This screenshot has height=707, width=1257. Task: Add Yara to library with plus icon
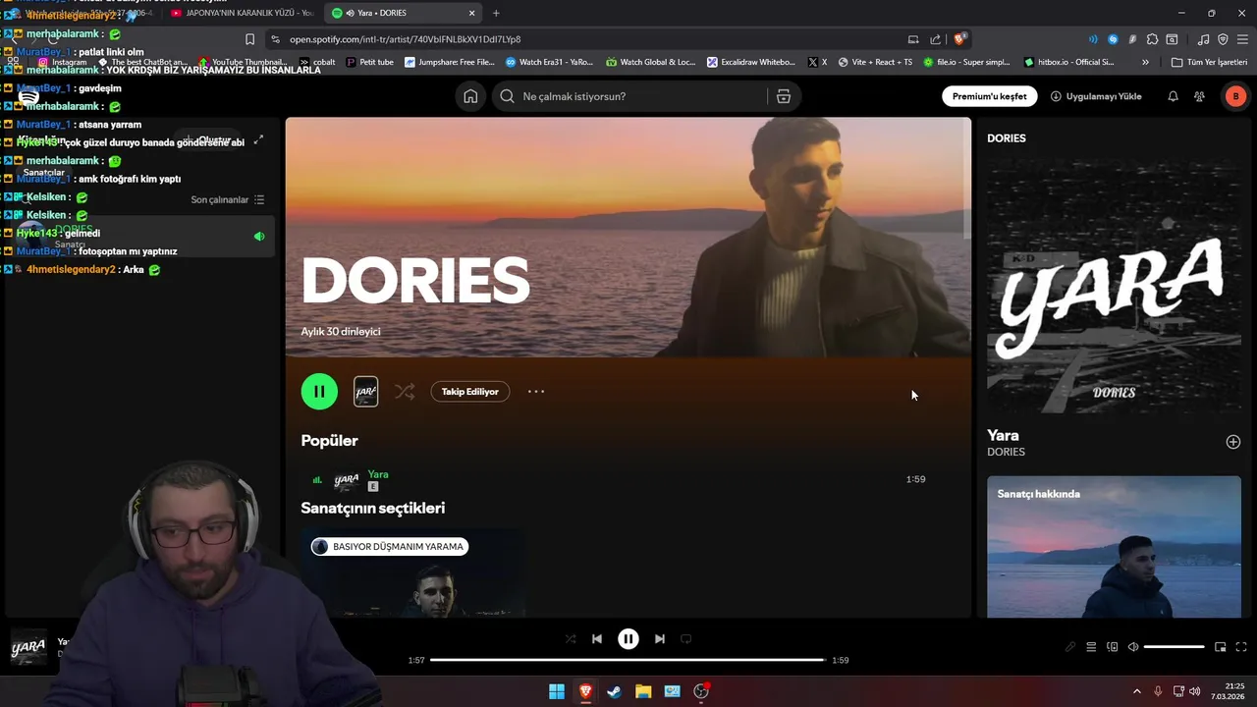1233,442
